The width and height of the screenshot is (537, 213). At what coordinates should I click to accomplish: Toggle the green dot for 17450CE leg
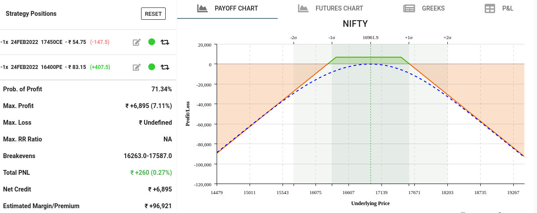tap(152, 42)
